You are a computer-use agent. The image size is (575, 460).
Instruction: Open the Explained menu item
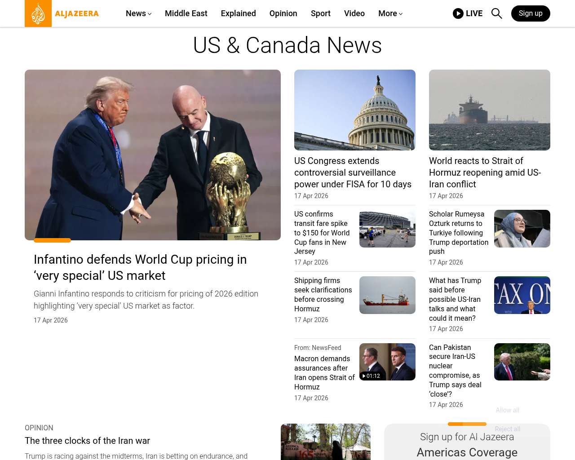click(238, 13)
